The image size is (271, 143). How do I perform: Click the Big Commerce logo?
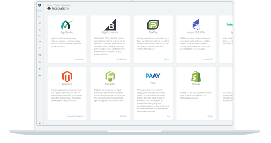[x=110, y=24]
